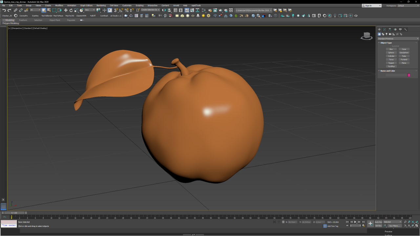Click the Redo arrow icon
This screenshot has width=420, height=236.
pos(9,10)
